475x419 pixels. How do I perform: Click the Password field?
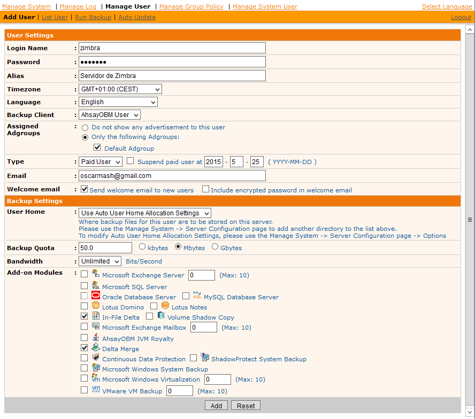[172, 62]
